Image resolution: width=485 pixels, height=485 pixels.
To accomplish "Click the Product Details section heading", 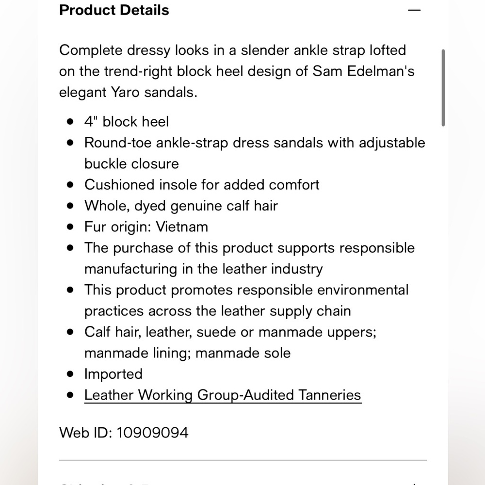I will click(x=114, y=10).
